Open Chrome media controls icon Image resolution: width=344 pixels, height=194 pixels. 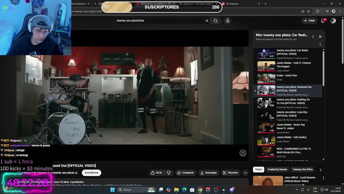point(327,11)
